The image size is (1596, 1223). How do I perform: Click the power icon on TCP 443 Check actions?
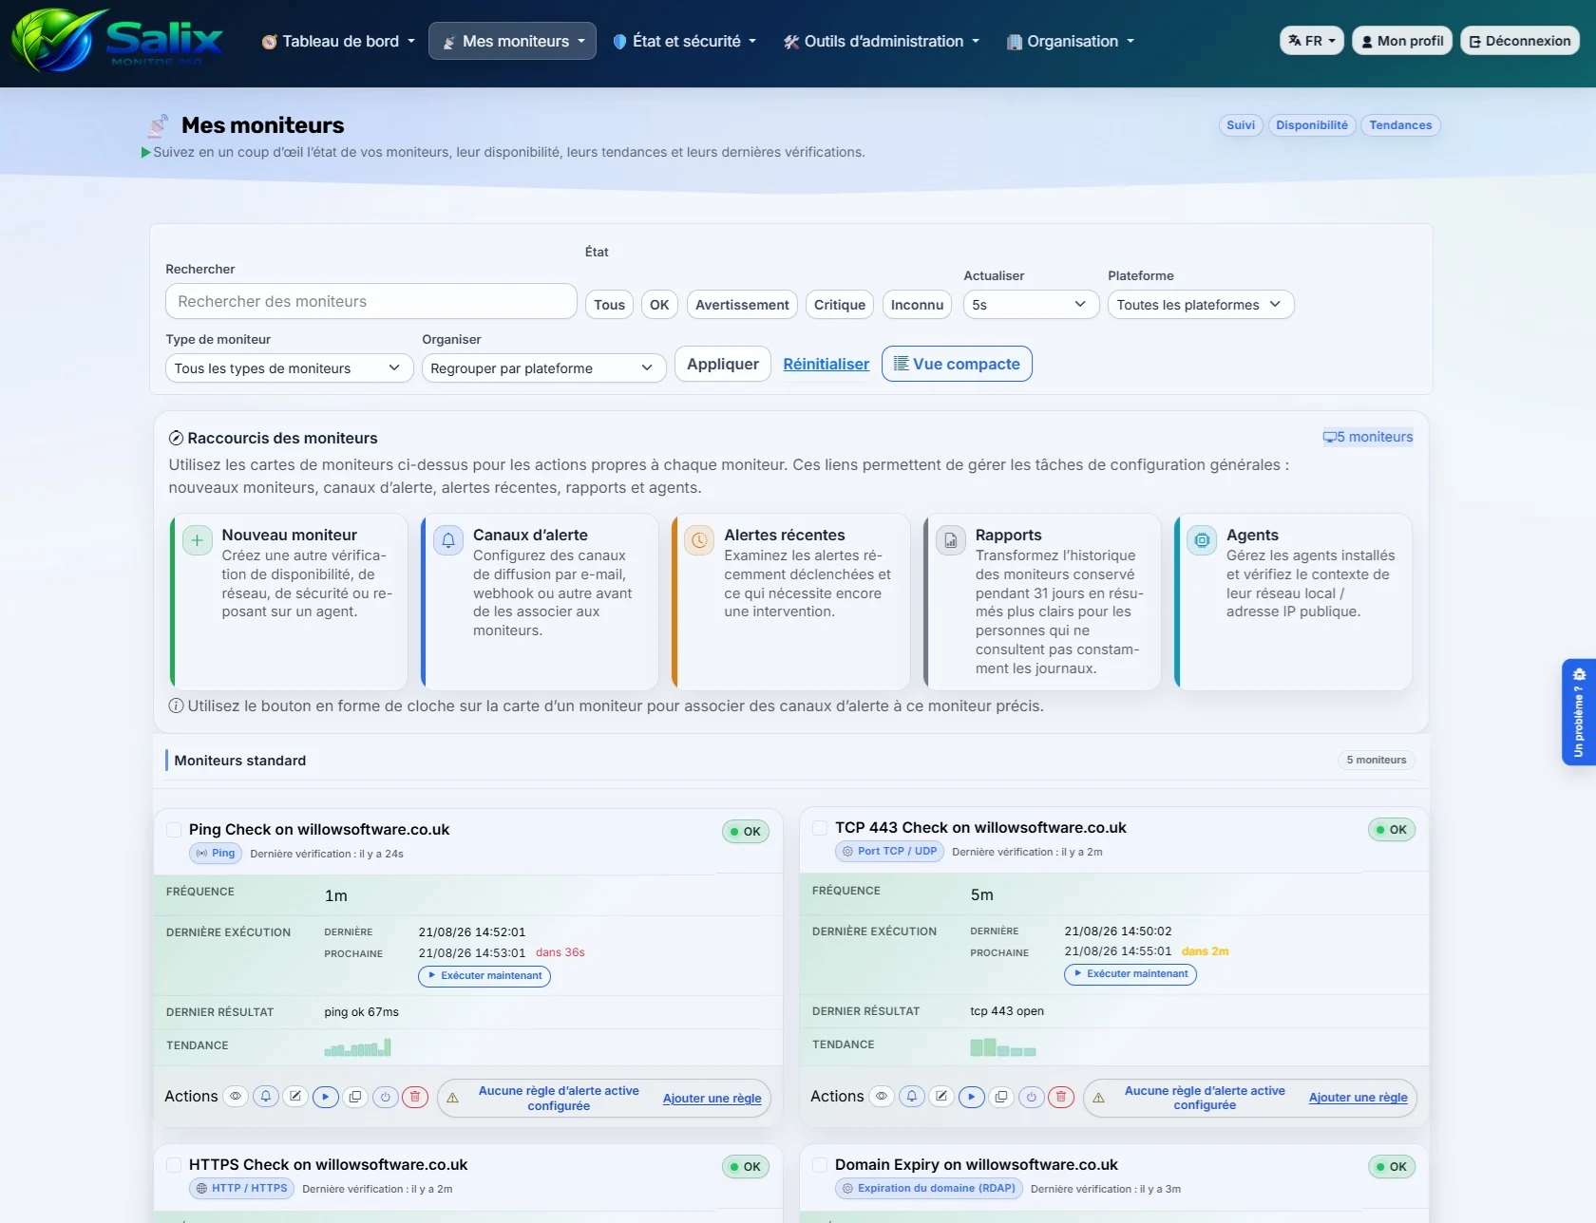[1031, 1097]
